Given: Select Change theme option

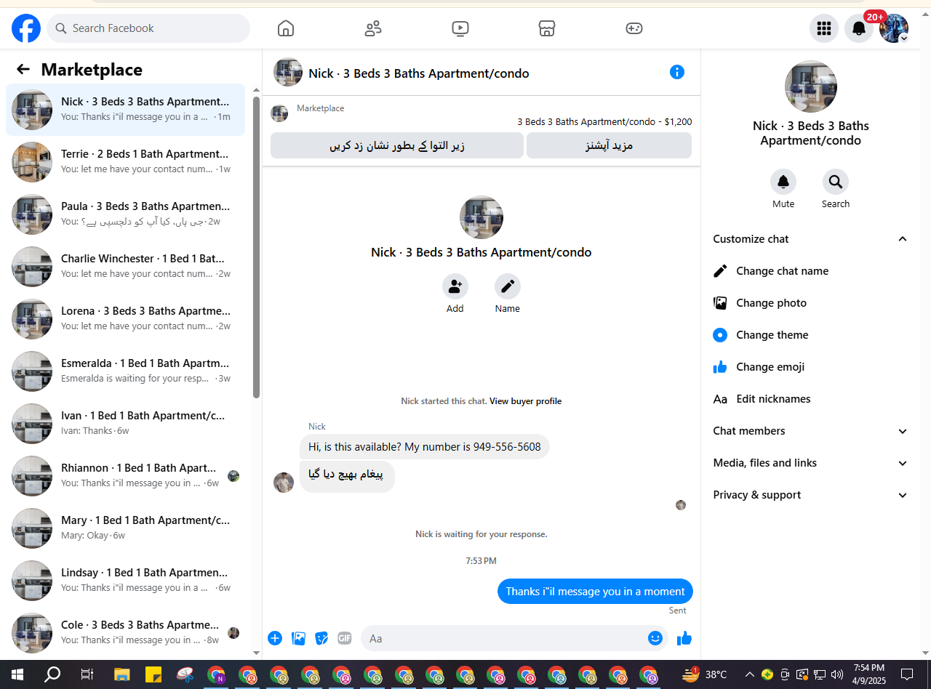Looking at the screenshot, I should pos(811,335).
